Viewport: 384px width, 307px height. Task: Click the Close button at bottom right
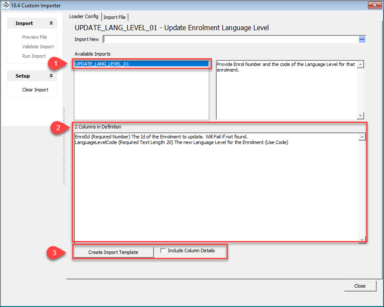[360, 286]
